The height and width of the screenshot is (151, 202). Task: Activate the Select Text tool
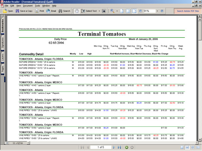[x=89, y=11]
